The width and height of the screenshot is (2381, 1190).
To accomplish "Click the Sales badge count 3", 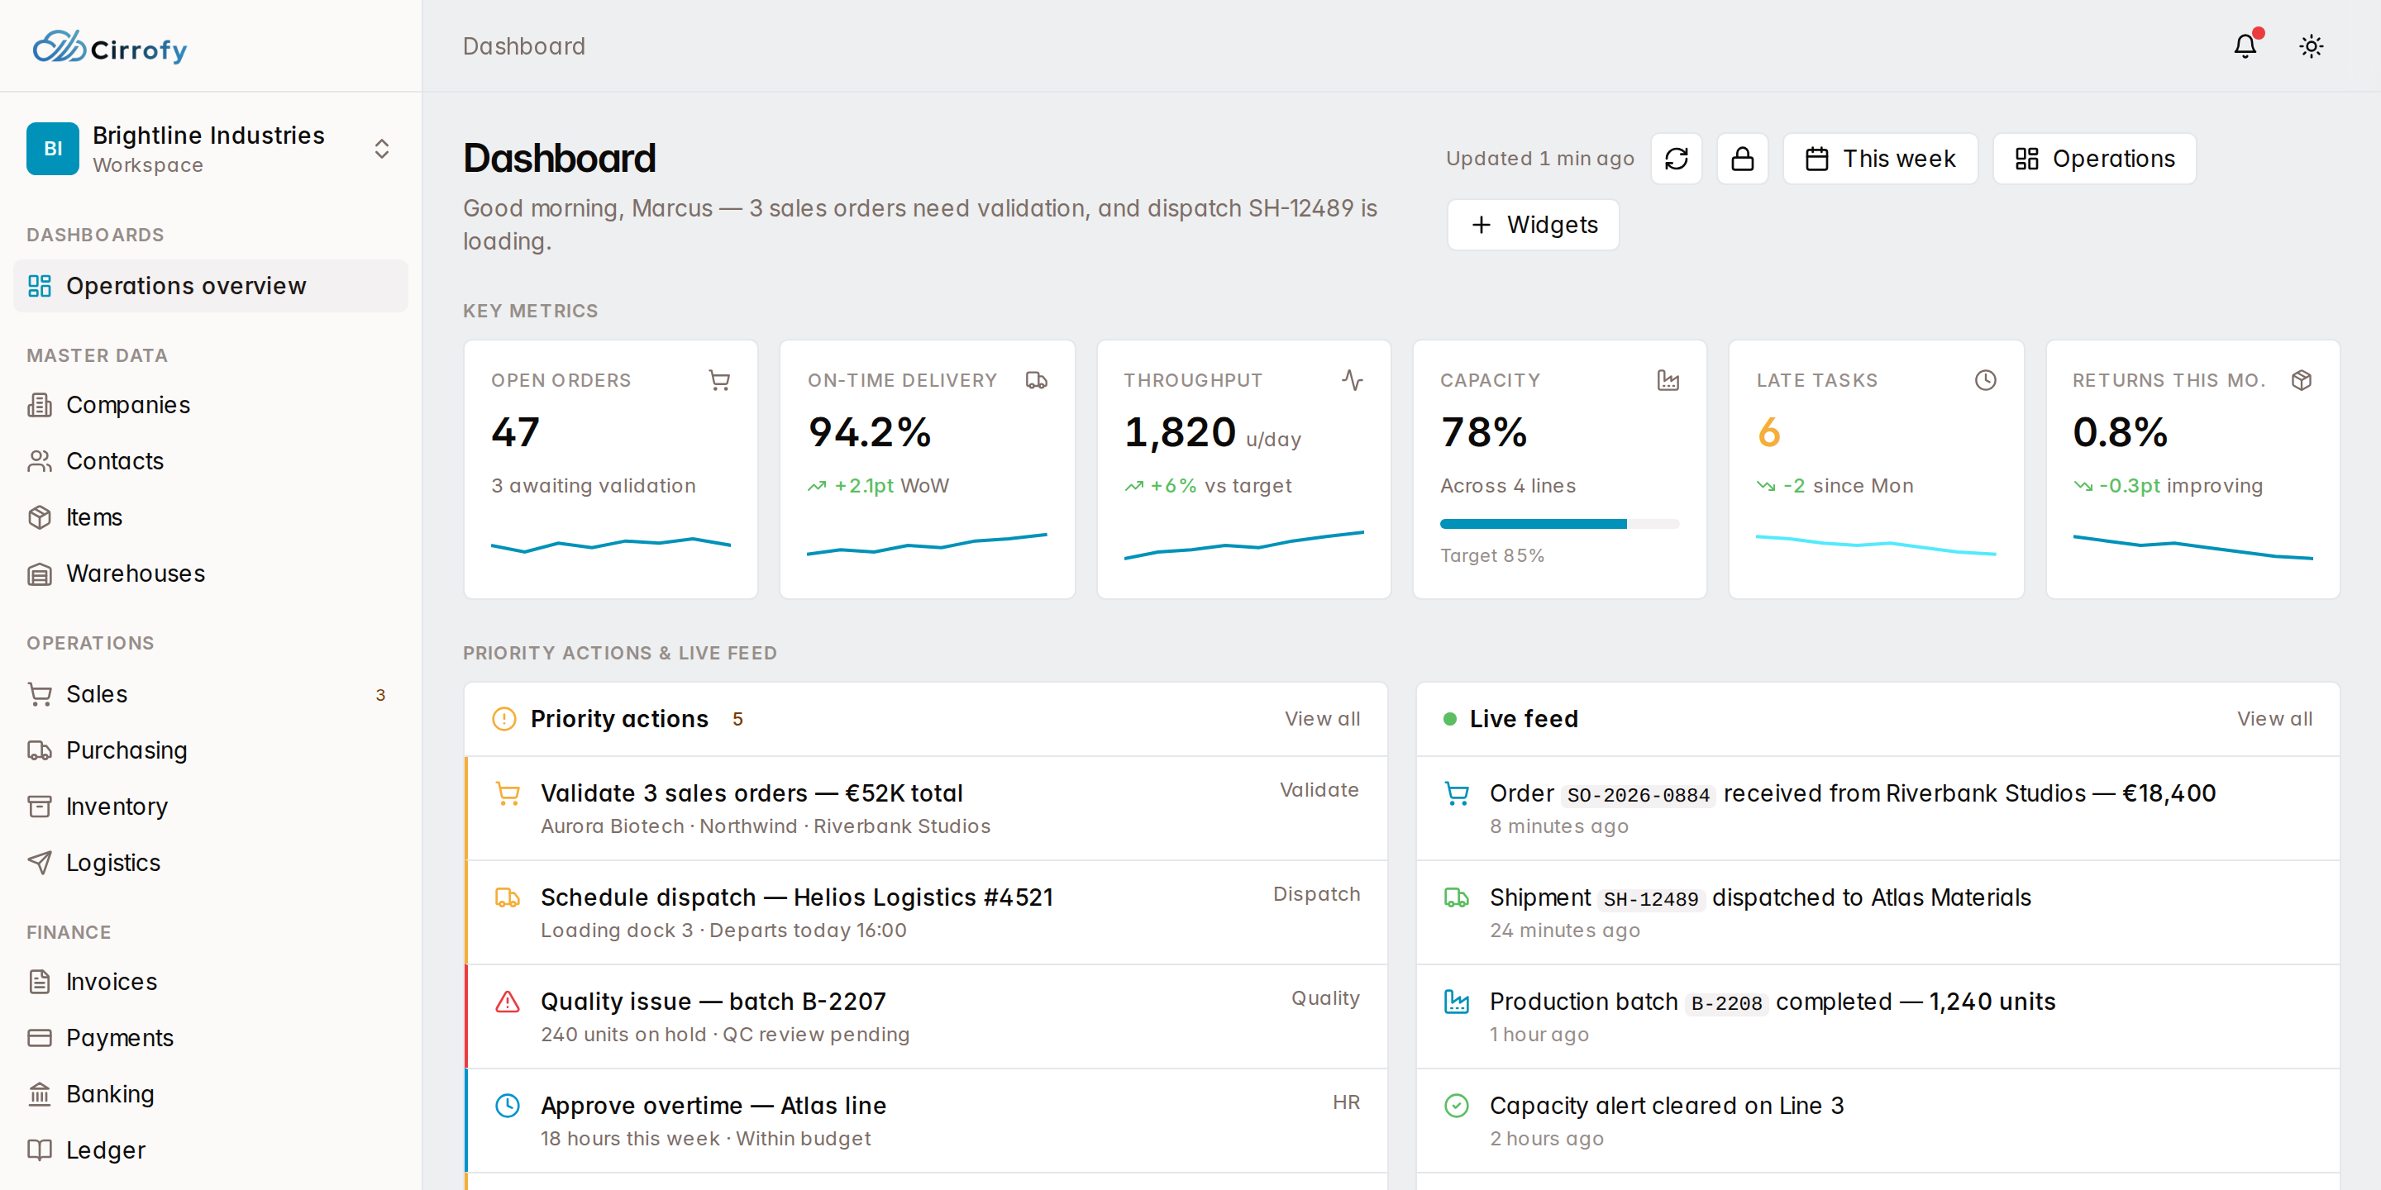I will pyautogui.click(x=380, y=695).
